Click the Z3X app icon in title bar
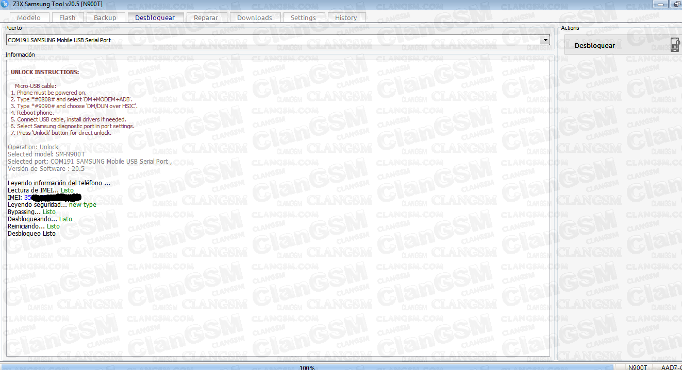This screenshot has width=682, height=370. tap(4, 4)
